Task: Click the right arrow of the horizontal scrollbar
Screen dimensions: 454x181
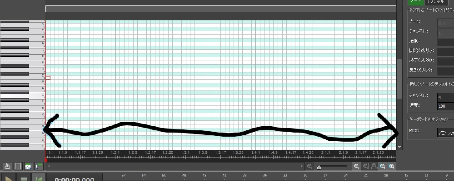Action: (x=302, y=166)
